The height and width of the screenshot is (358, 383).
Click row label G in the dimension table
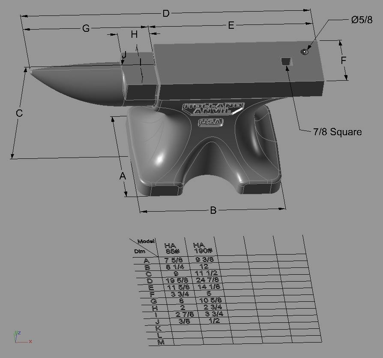pos(154,301)
